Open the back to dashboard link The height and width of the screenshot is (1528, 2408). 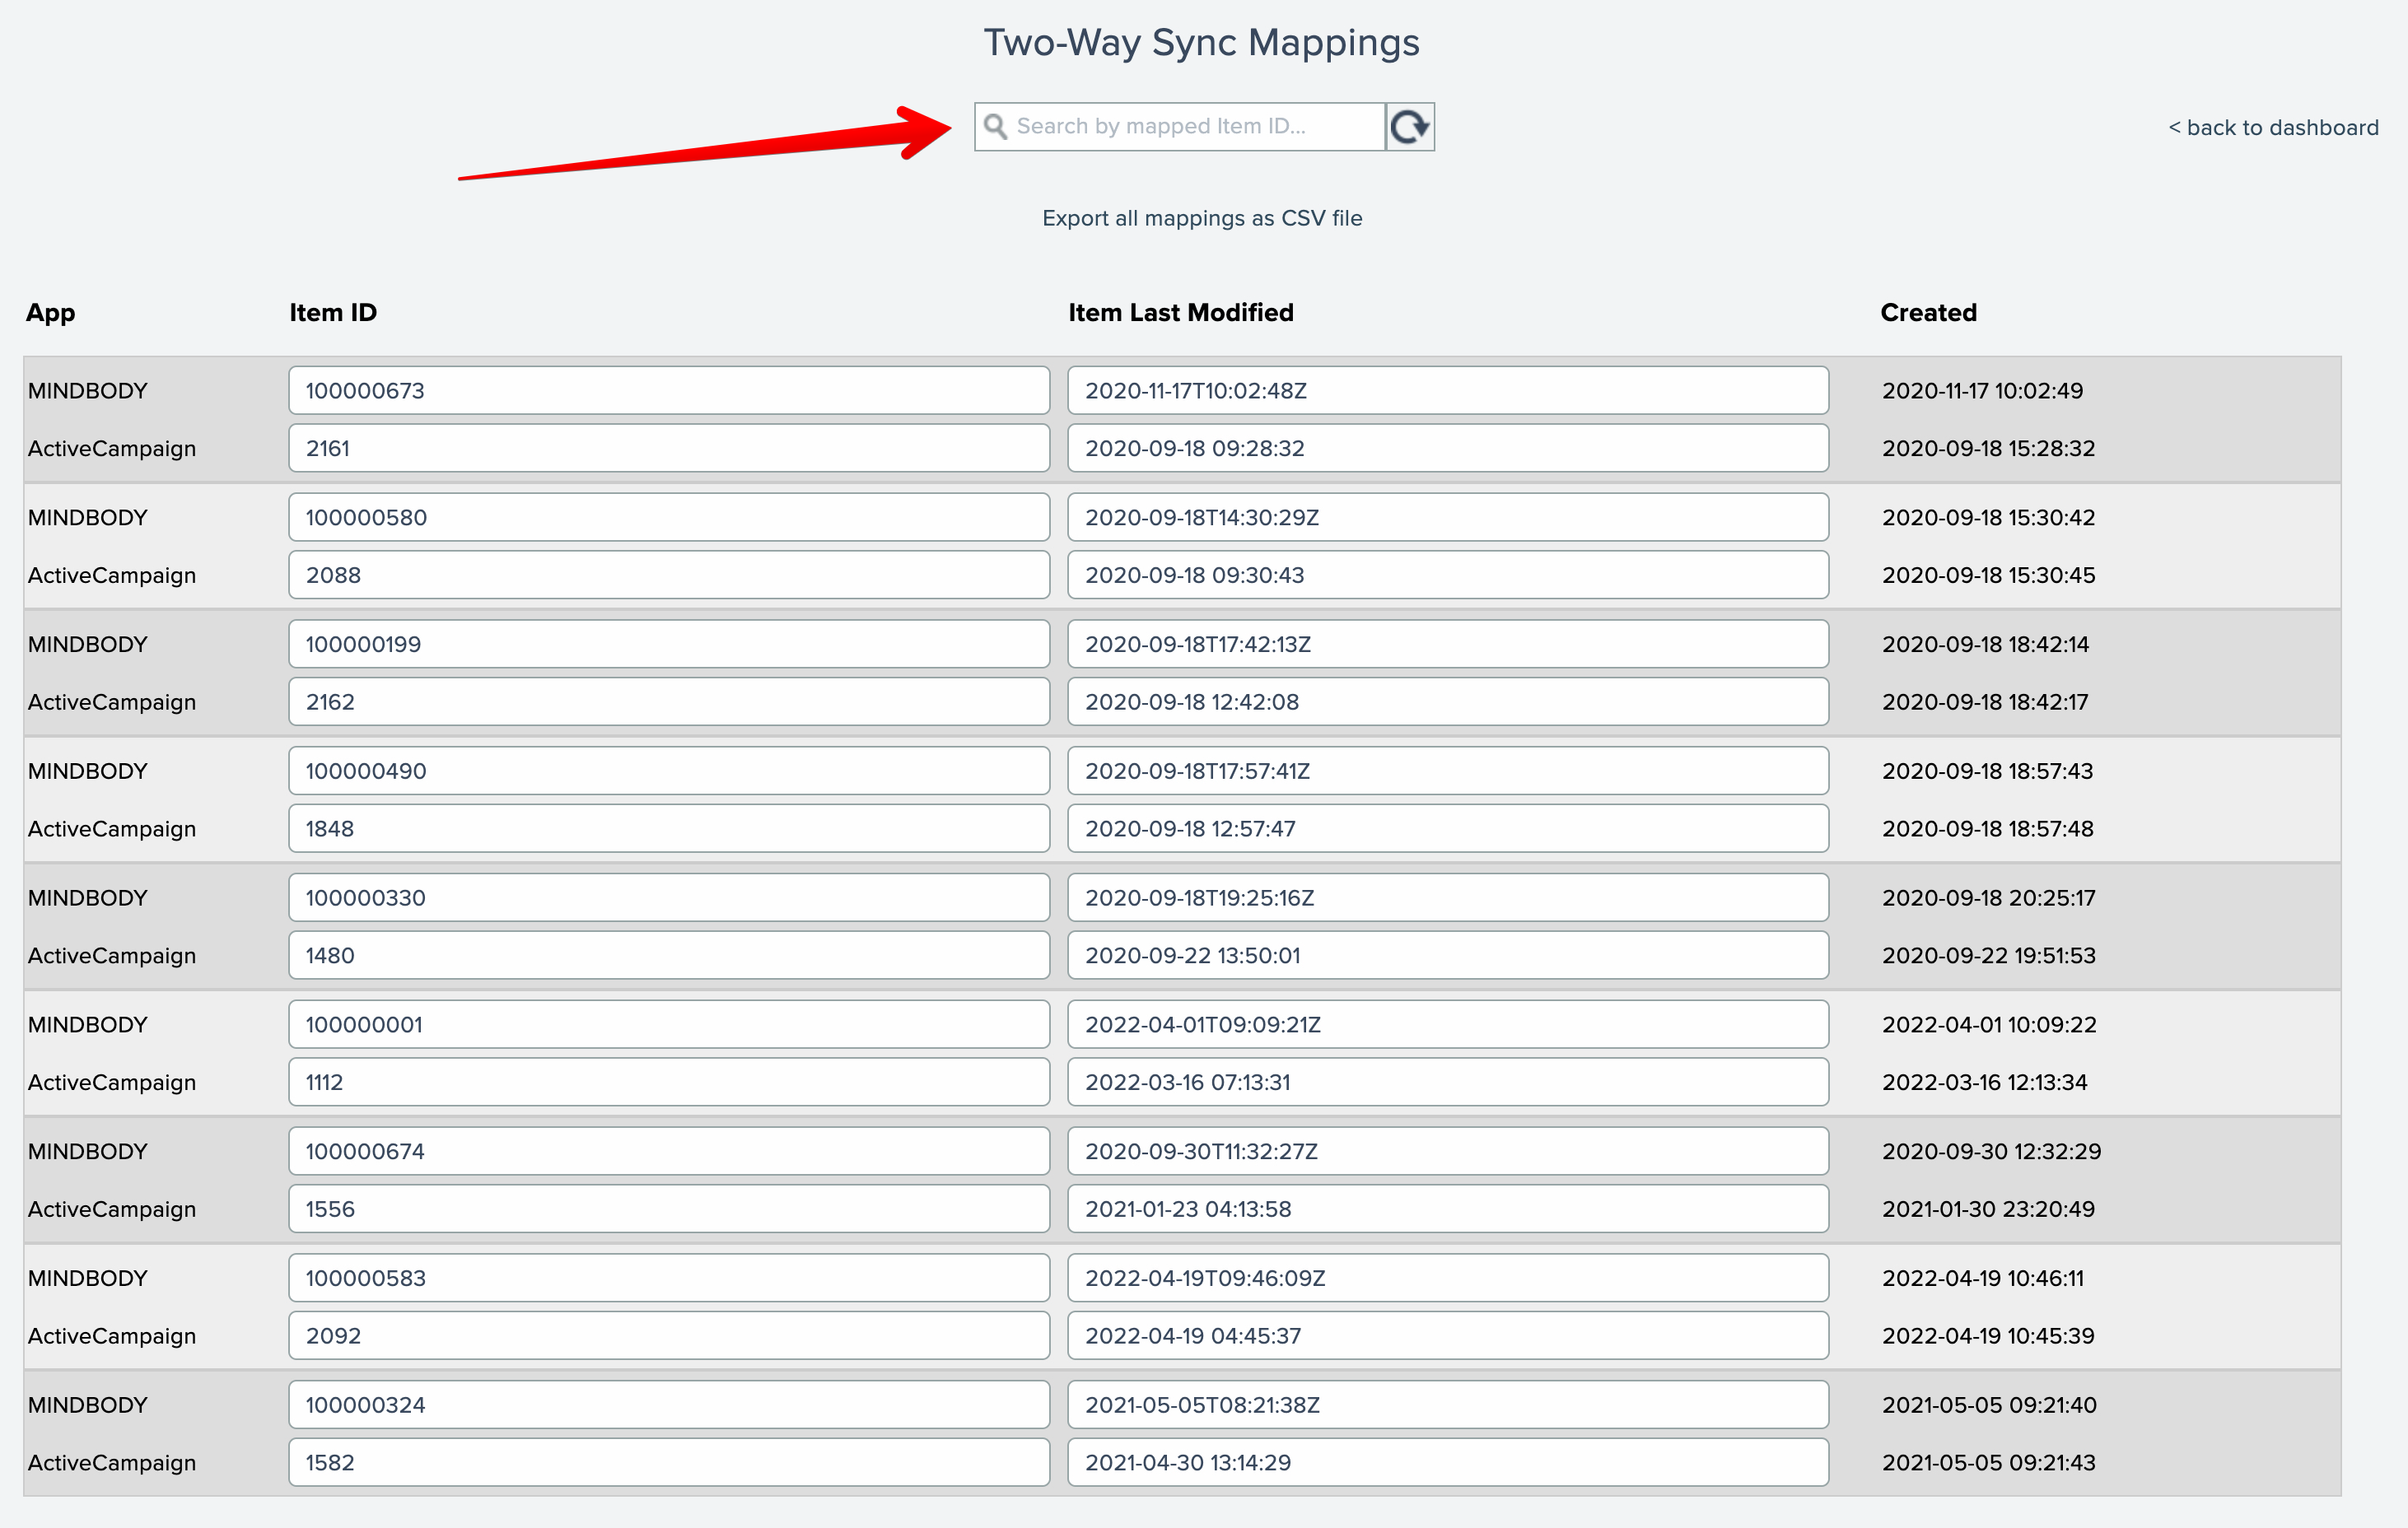(2272, 128)
